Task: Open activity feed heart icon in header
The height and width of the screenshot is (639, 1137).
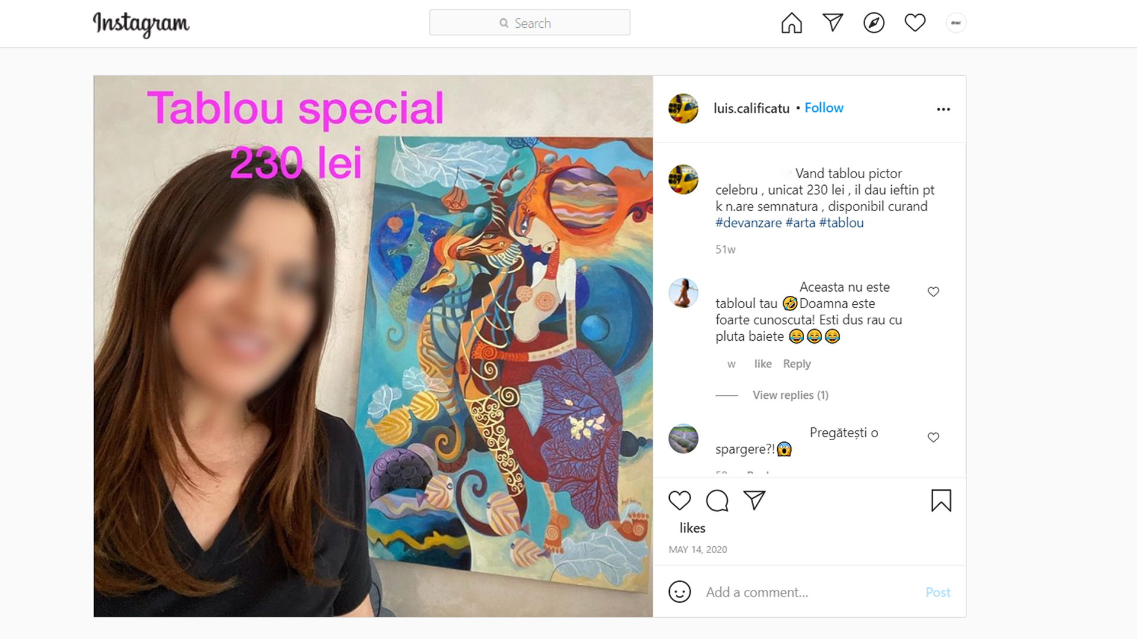Action: tap(915, 22)
